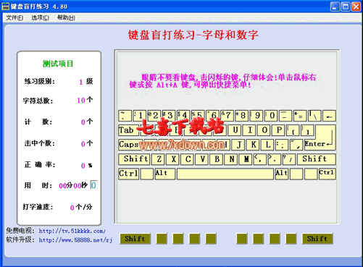
Task: Click the left Shift key on the keyboard diagram
Action: 134,159
